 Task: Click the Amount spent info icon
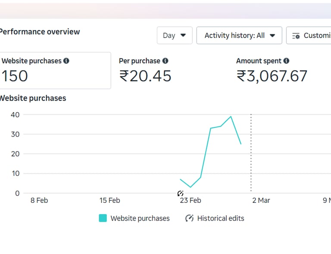287,61
